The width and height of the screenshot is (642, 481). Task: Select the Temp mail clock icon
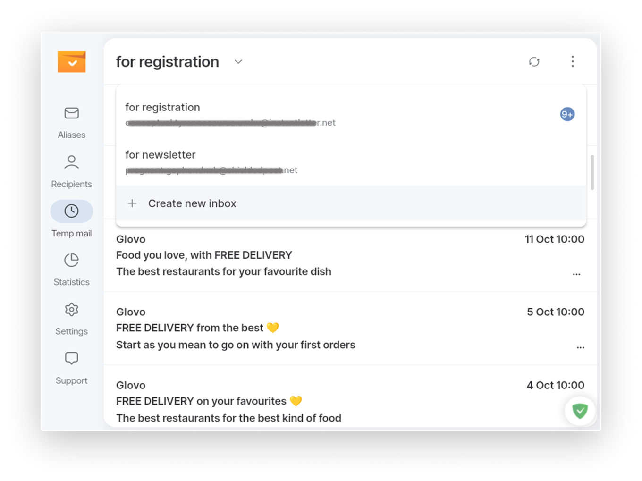72,211
